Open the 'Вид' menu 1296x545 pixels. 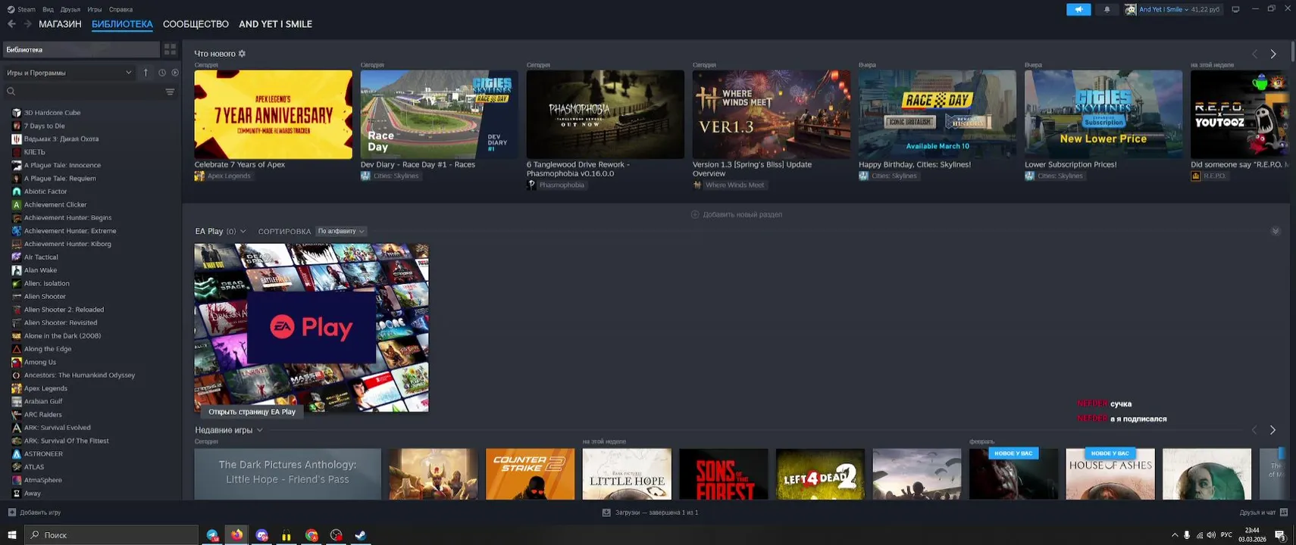pos(48,9)
